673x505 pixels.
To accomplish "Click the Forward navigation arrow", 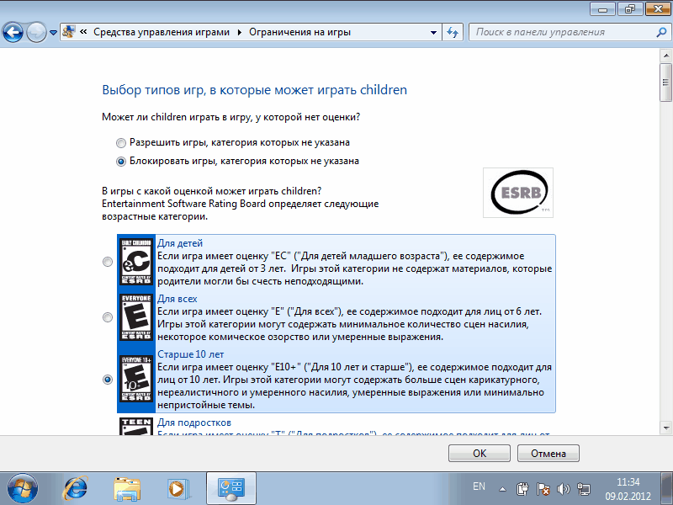I will click(x=36, y=32).
